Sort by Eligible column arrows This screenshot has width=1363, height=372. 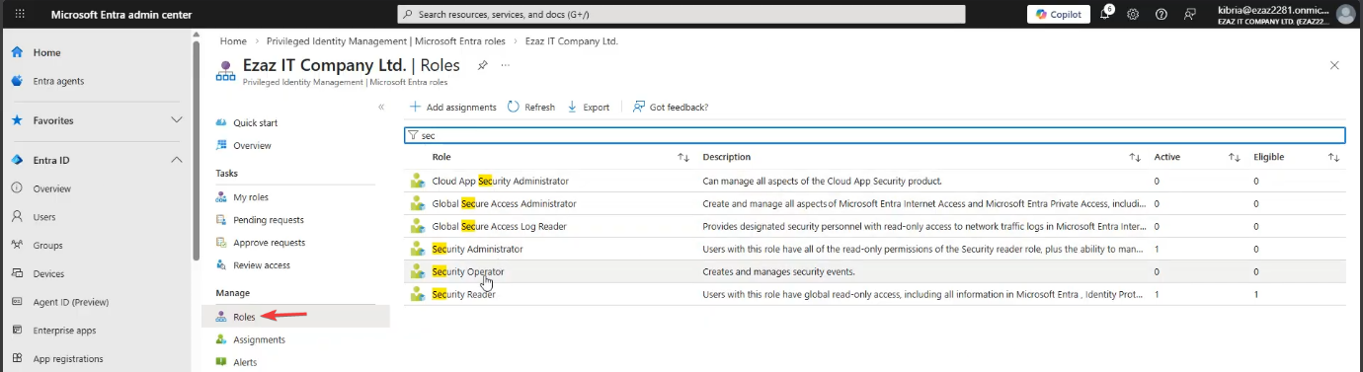[x=1333, y=157]
